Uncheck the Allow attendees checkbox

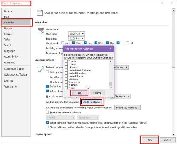pos(47,91)
